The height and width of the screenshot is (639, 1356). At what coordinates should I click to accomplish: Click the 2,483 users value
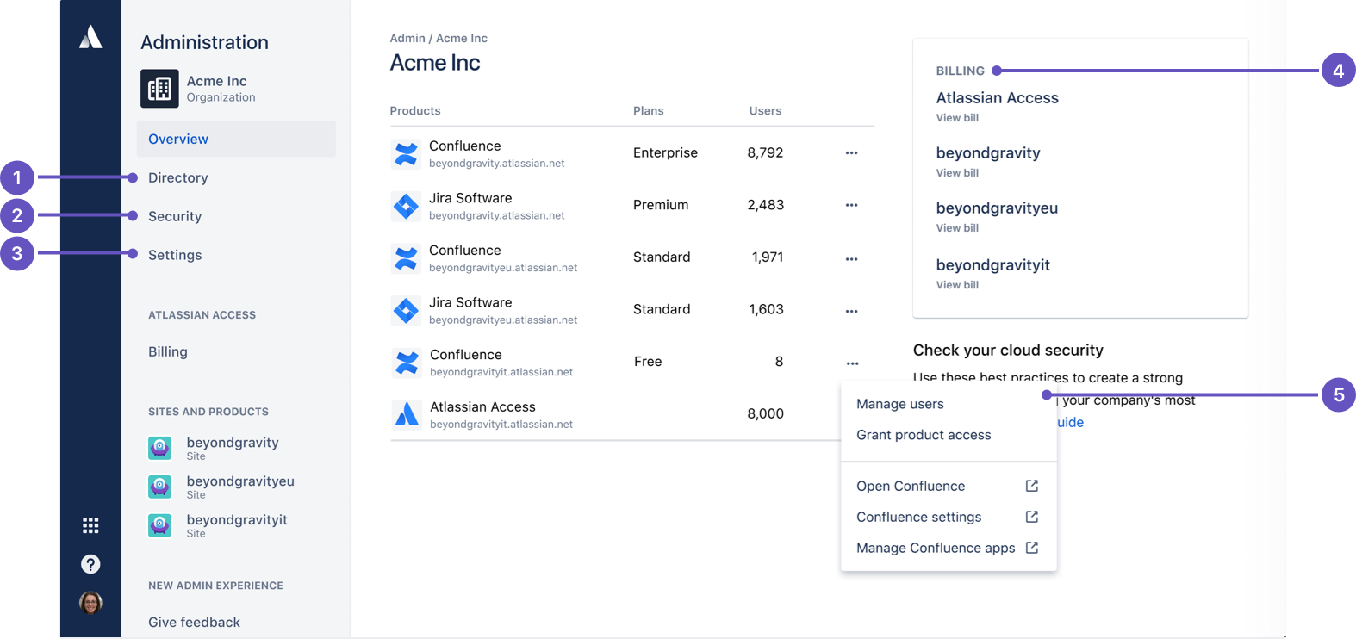(x=765, y=205)
